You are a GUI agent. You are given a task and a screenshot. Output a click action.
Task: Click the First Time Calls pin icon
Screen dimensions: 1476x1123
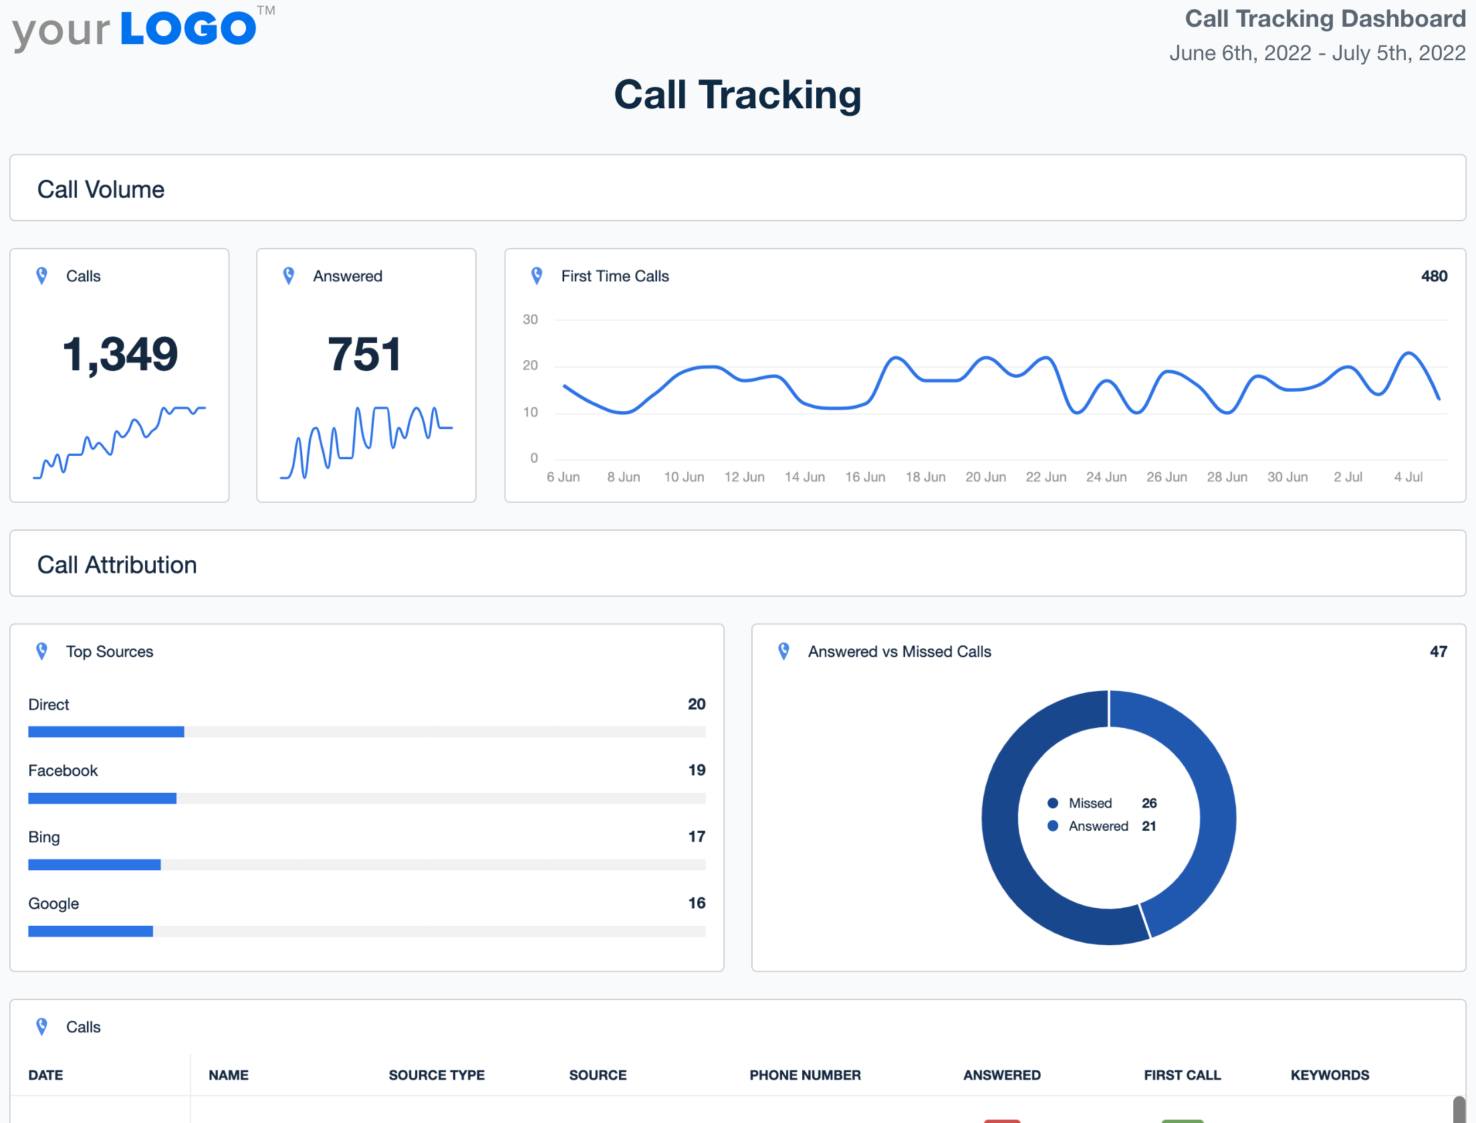536,276
